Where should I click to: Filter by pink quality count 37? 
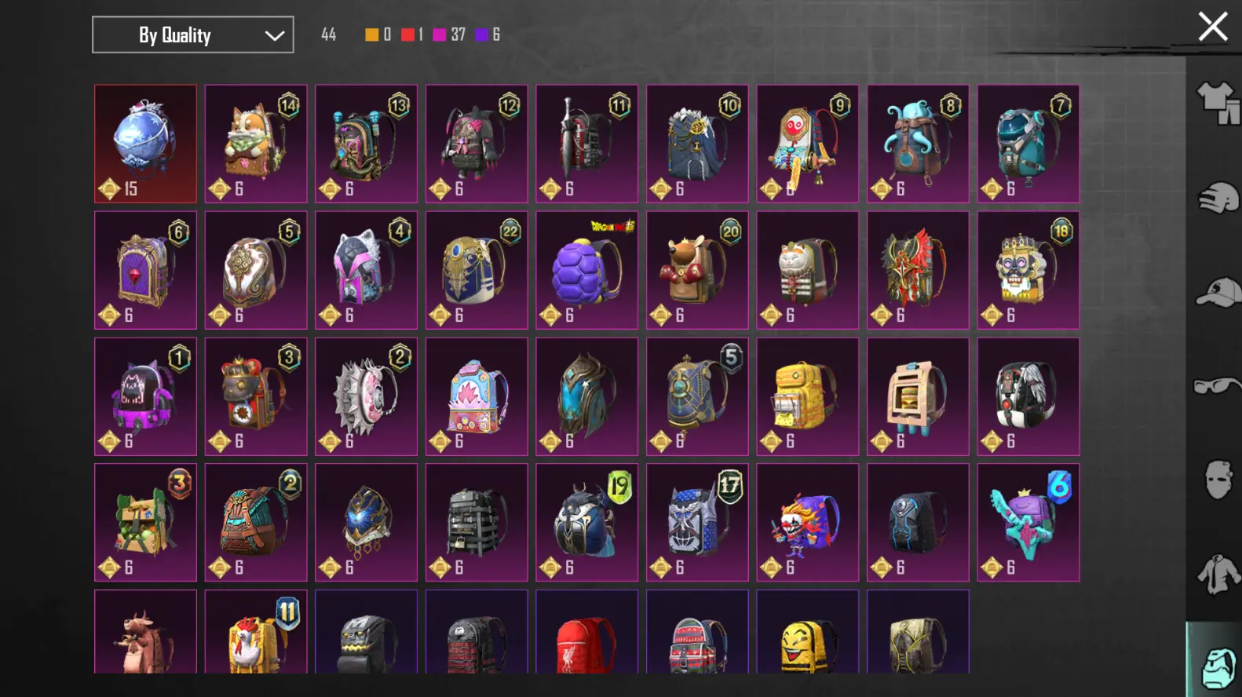[x=449, y=35]
